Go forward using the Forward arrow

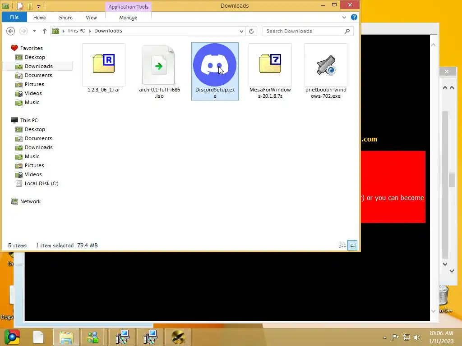pyautogui.click(x=23, y=31)
